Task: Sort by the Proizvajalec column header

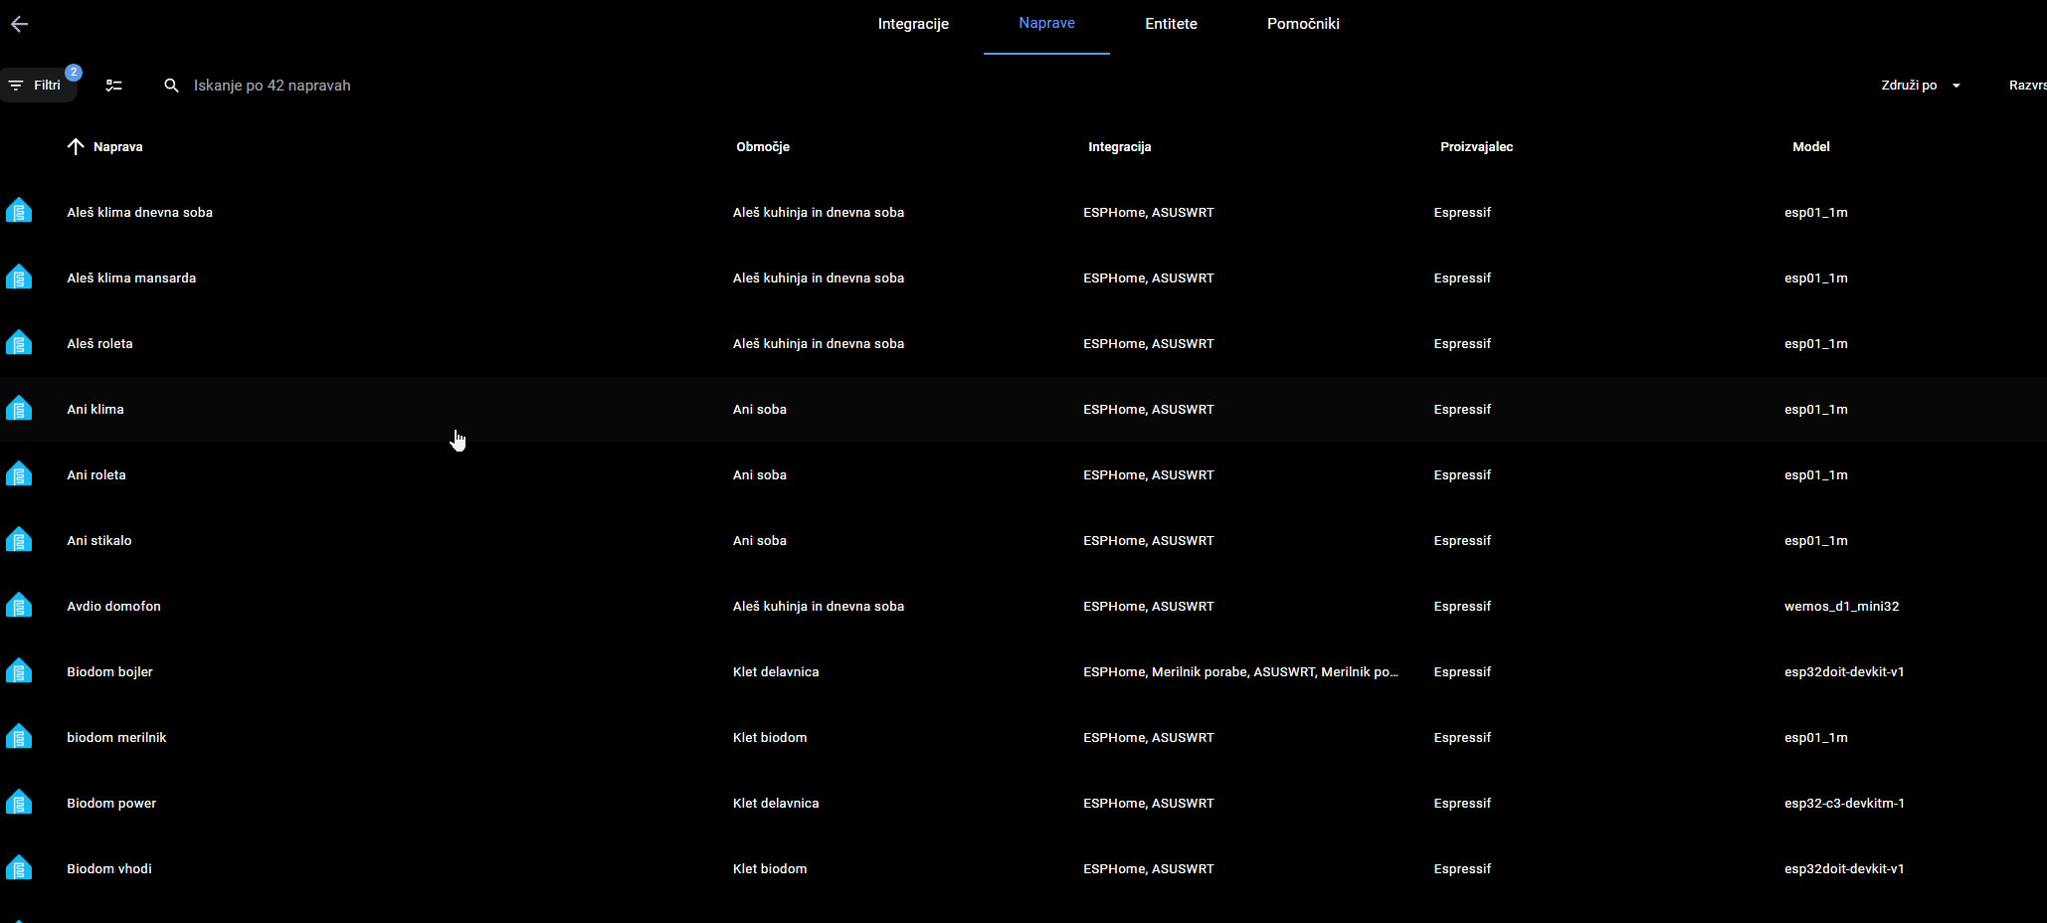Action: [x=1476, y=147]
